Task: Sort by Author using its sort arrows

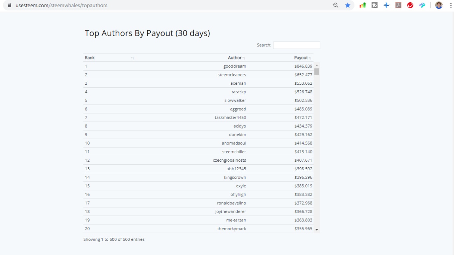Action: [244, 58]
